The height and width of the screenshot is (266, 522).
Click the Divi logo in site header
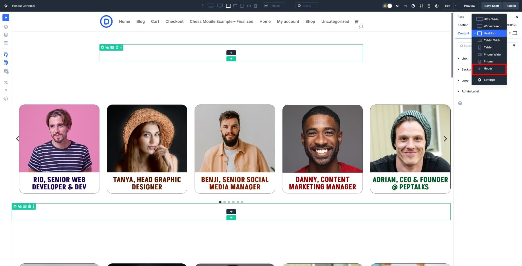[x=106, y=21]
